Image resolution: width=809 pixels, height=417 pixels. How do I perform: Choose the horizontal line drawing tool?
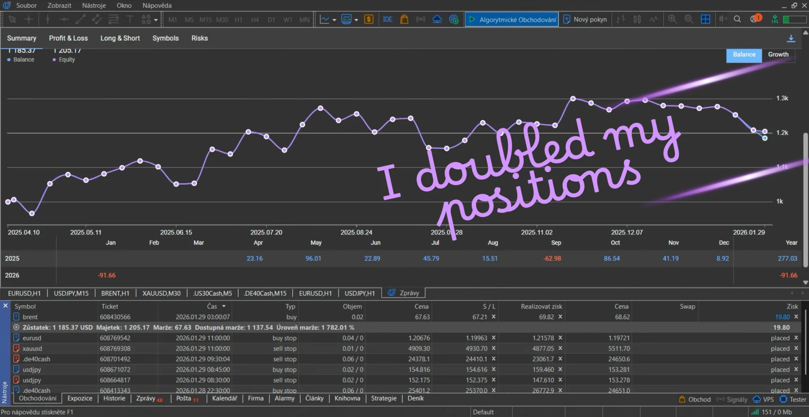click(x=64, y=19)
